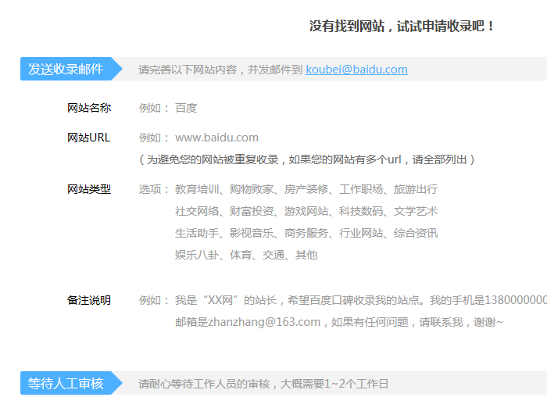
Task: Click the 教育培训 category option
Action: pos(197,189)
